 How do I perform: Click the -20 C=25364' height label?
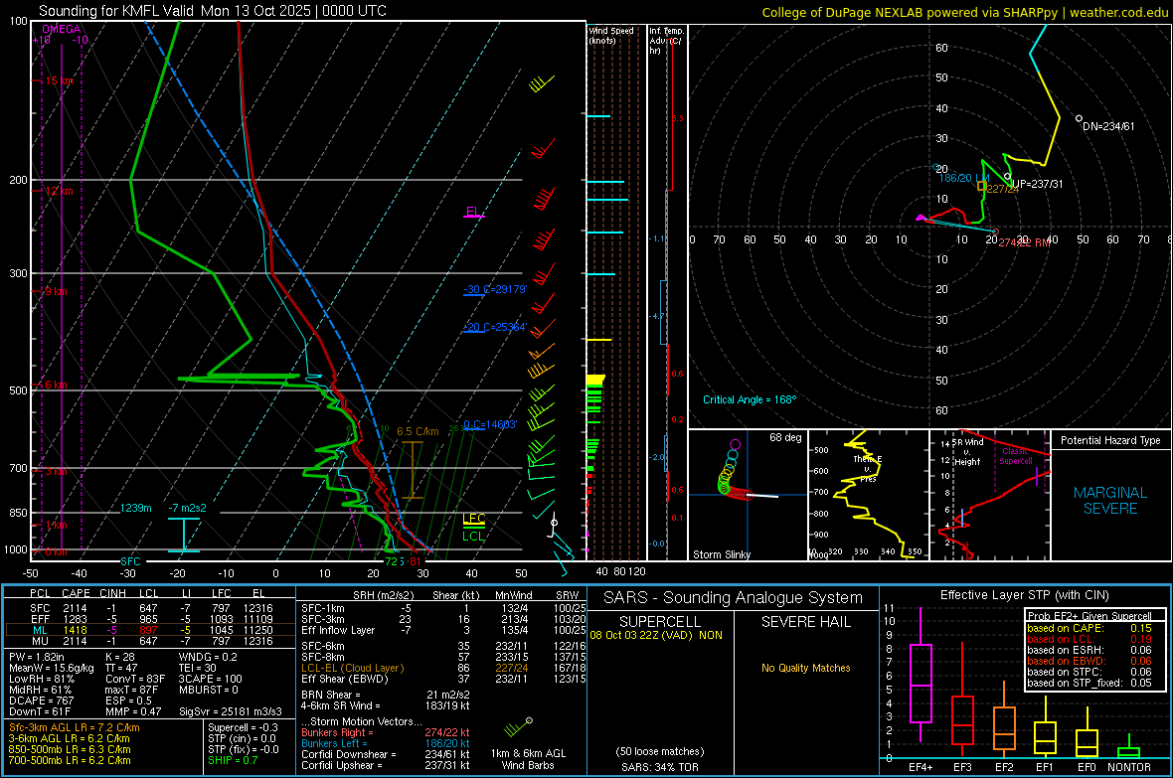pyautogui.click(x=495, y=328)
